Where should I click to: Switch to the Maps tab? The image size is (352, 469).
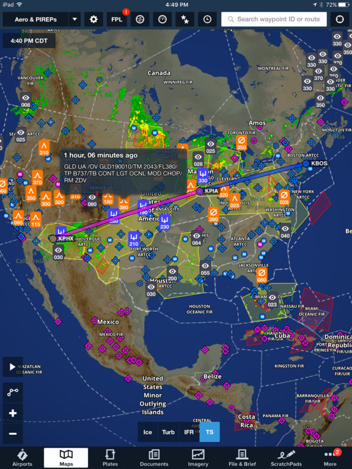coord(66,458)
